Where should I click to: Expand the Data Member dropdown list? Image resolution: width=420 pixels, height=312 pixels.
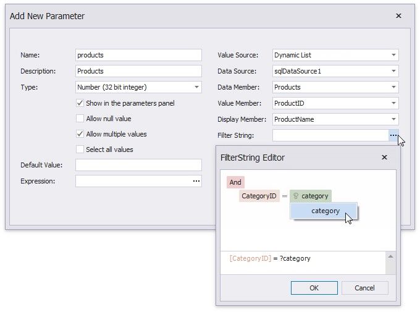pyautogui.click(x=393, y=87)
